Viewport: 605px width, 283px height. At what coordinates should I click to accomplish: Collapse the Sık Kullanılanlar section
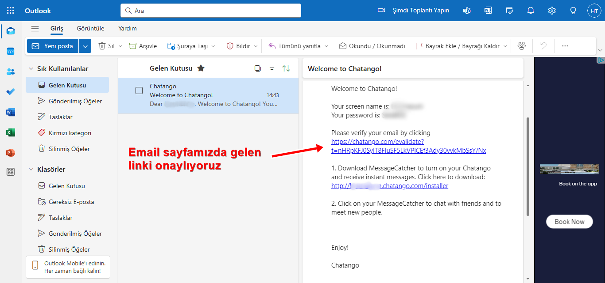[x=31, y=69]
